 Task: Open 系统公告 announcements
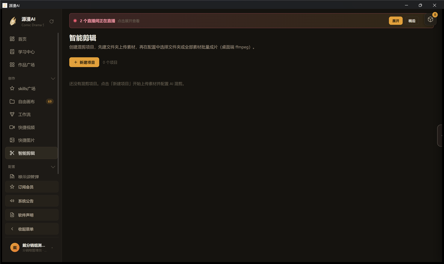(32, 201)
